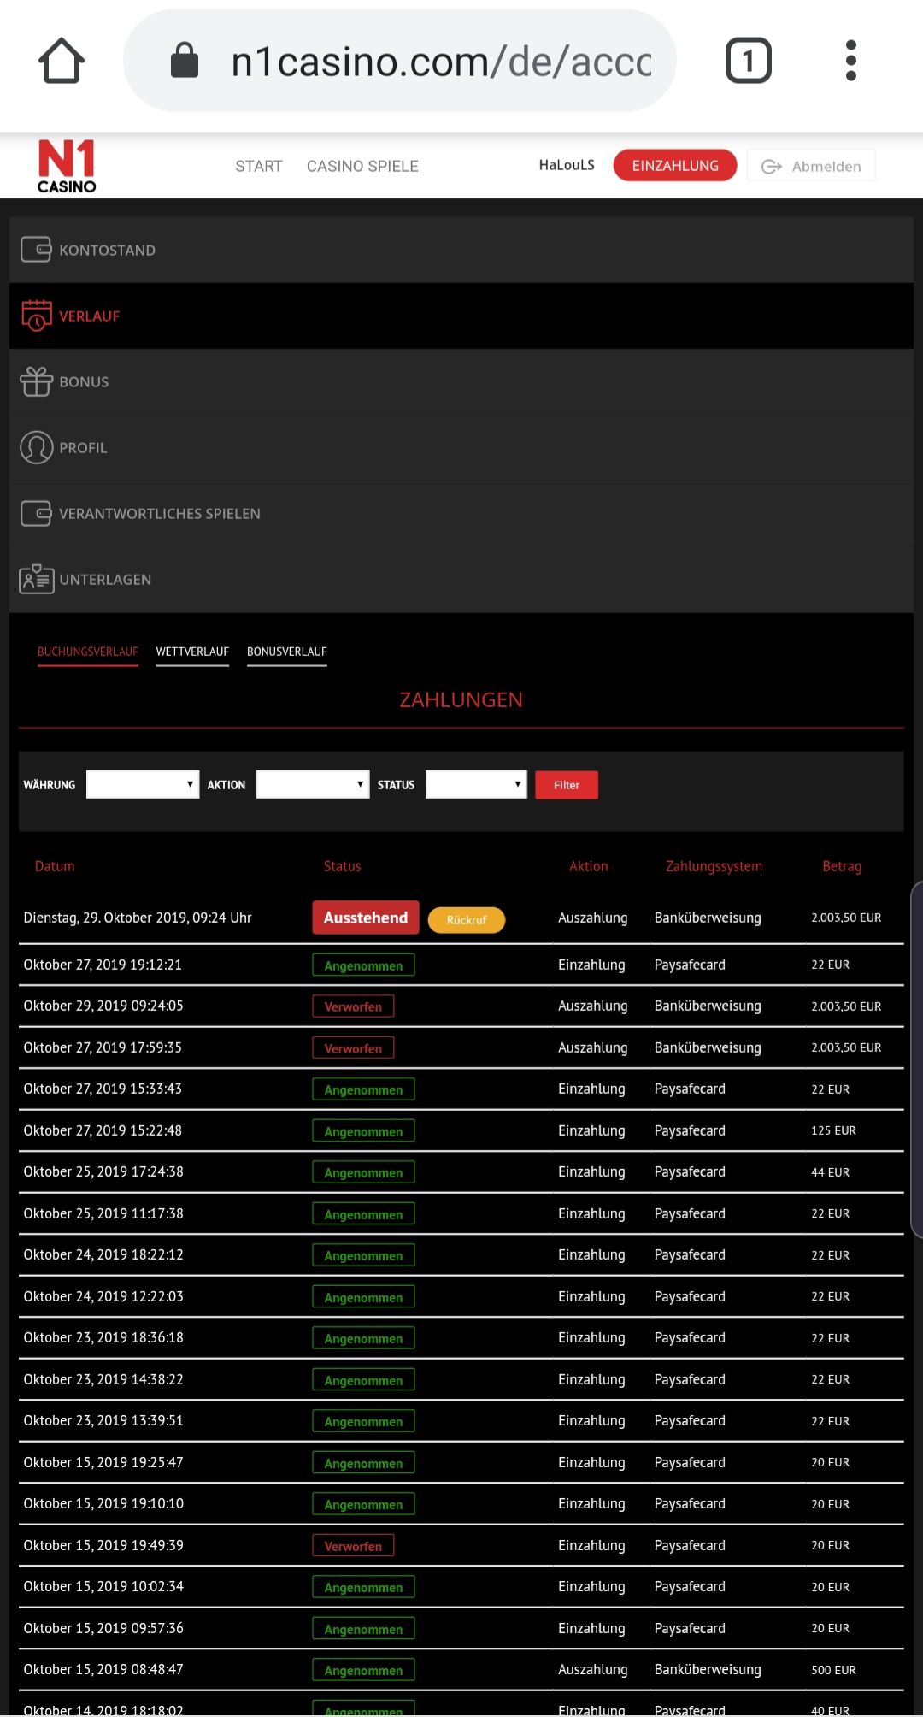923x1717 pixels.
Task: Tap the browser address bar URL
Action: (441, 62)
